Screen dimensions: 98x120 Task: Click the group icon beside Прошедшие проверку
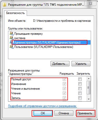tap(12, 34)
